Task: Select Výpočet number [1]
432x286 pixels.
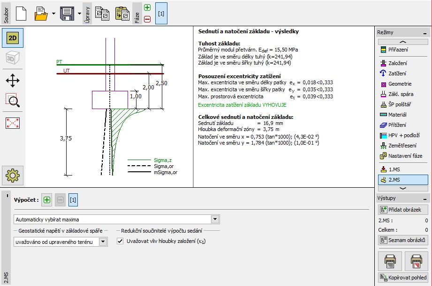Action: tap(73, 200)
